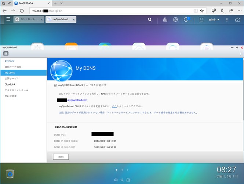Open the browser hub favorites icon
The height and width of the screenshot is (184, 244).
214,11
